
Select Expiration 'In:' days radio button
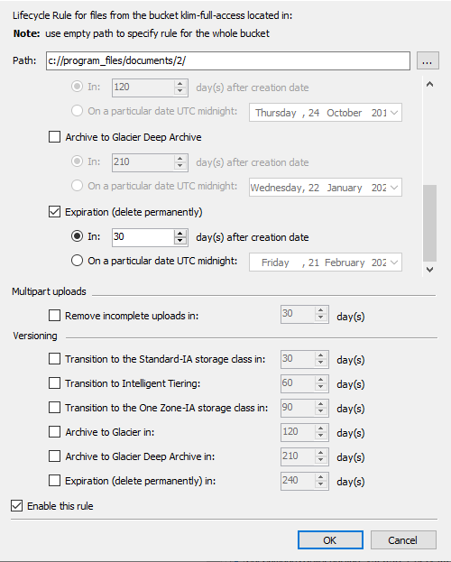77,236
